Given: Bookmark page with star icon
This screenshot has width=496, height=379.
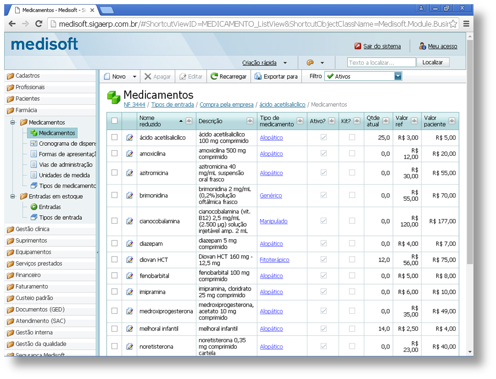Looking at the screenshot, I should [453, 24].
